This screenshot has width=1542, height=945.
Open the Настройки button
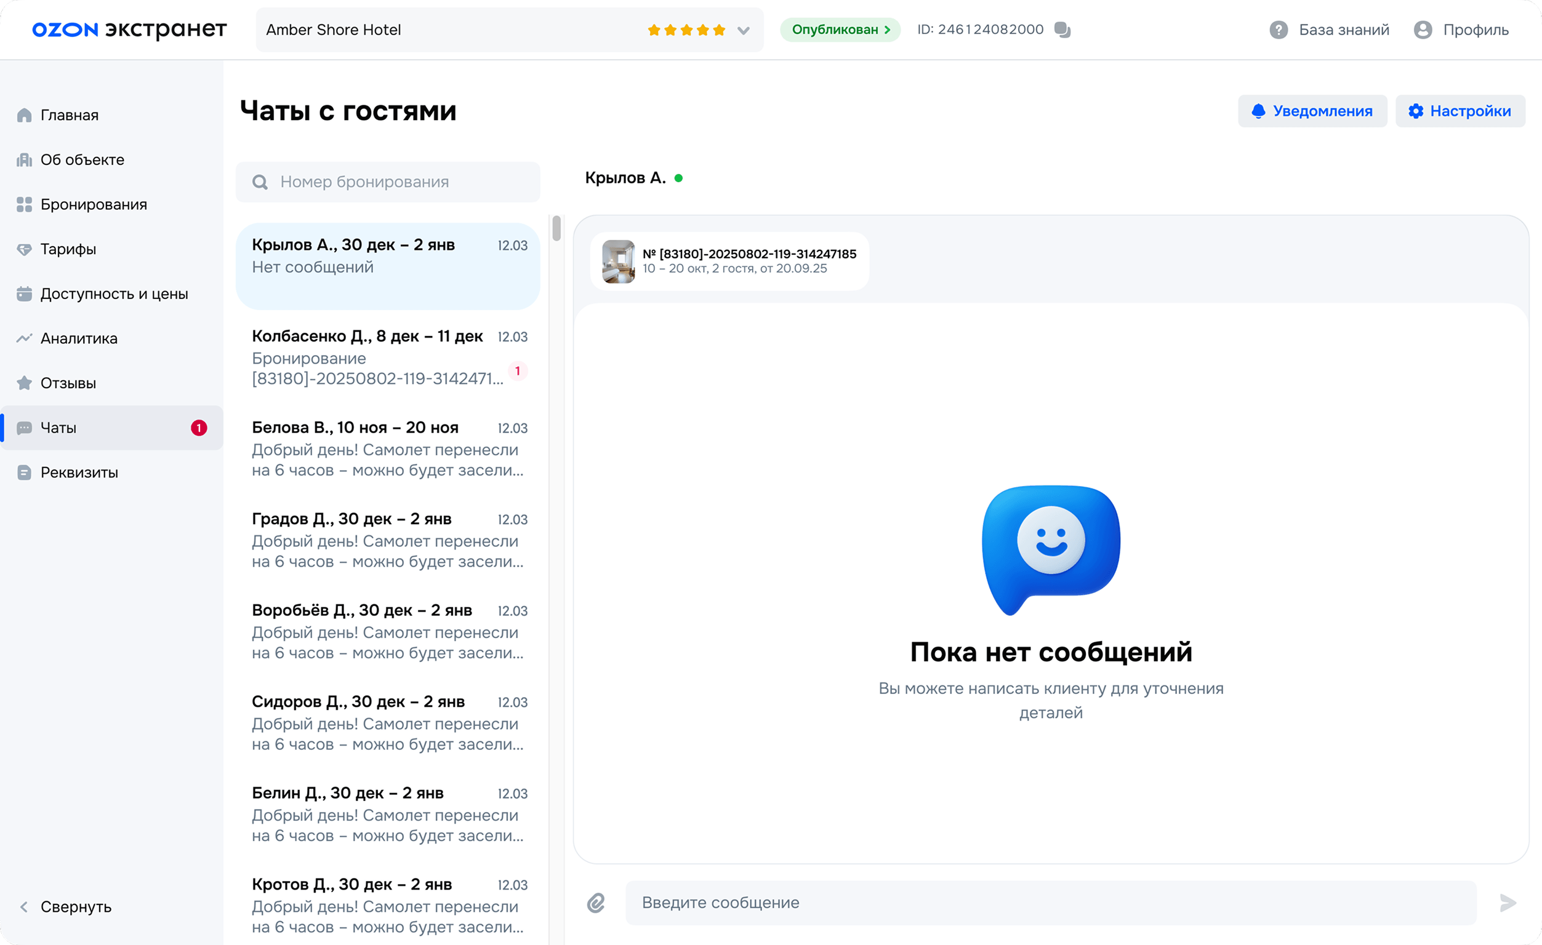pos(1460,111)
